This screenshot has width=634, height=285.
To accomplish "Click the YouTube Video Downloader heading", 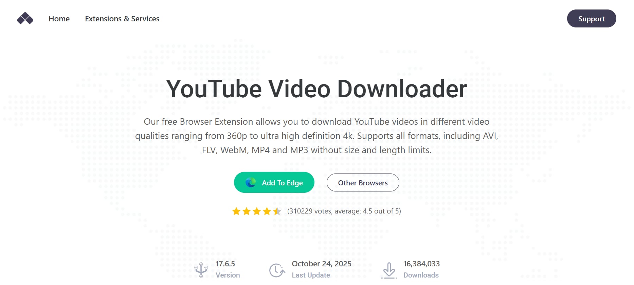I will (x=316, y=89).
